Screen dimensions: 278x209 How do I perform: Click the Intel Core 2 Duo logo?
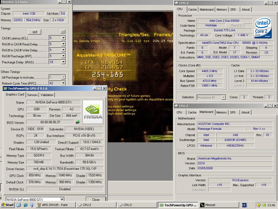tap(263, 27)
